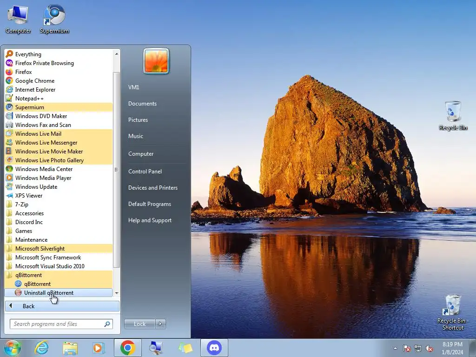Collapse the qBittorrent folder
Screen dimensions: 476x357
[x=59, y=275]
